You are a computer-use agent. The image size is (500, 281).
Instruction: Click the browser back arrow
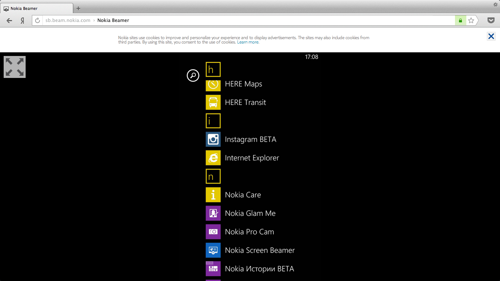click(10, 20)
